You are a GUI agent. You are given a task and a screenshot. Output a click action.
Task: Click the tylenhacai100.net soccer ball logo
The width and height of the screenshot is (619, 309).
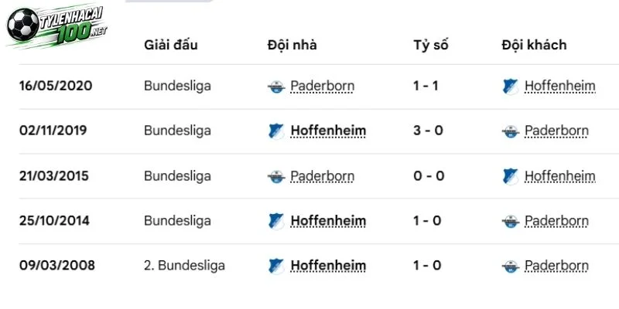pyautogui.click(x=56, y=25)
